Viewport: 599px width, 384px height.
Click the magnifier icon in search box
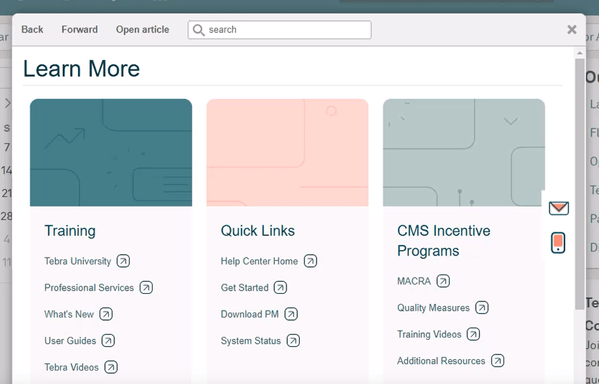198,30
